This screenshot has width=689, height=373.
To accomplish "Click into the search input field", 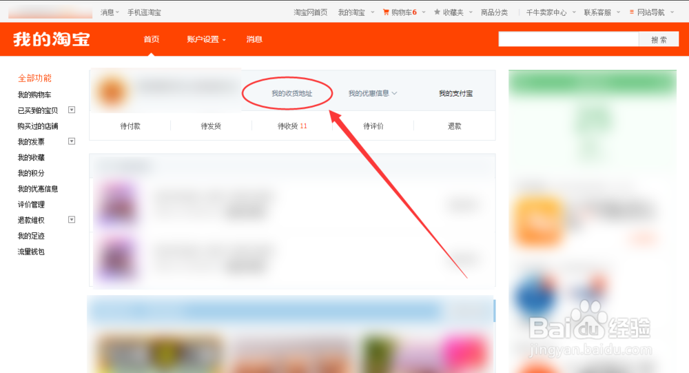I will 568,39.
